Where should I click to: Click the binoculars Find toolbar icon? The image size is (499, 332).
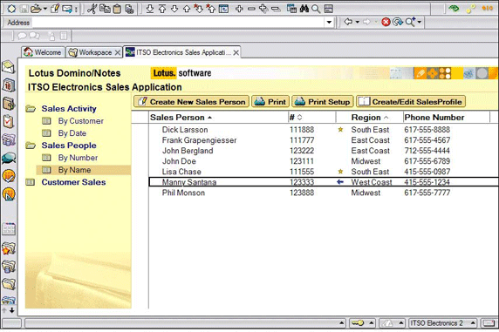(x=304, y=9)
